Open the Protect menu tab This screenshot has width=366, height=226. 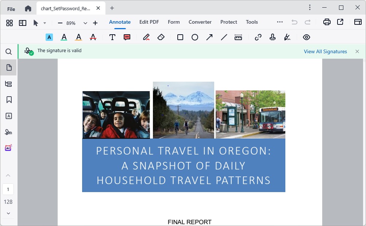[x=228, y=22]
